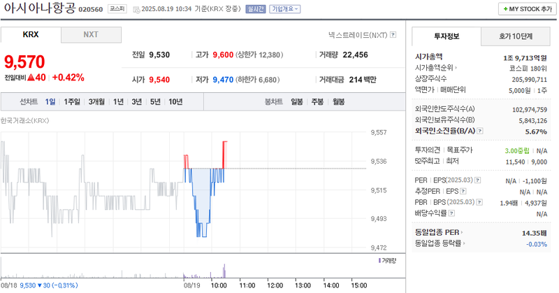
Task: Switch to the NXT tab
Action: point(91,35)
